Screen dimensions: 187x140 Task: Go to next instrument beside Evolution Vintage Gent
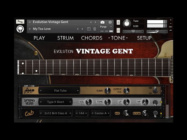pyautogui.click(x=96, y=22)
